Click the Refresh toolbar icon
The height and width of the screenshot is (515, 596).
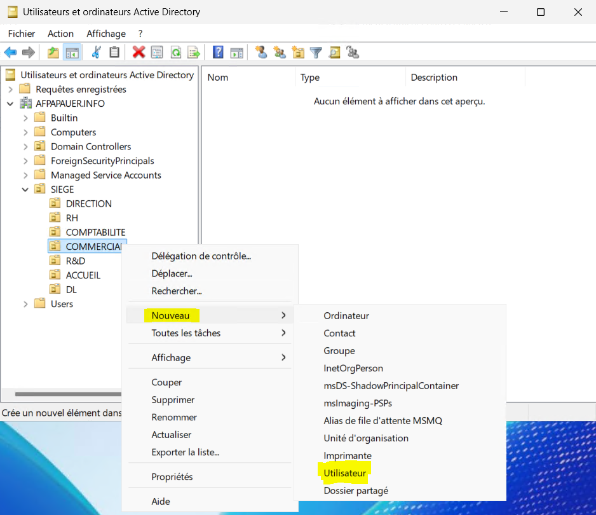175,53
